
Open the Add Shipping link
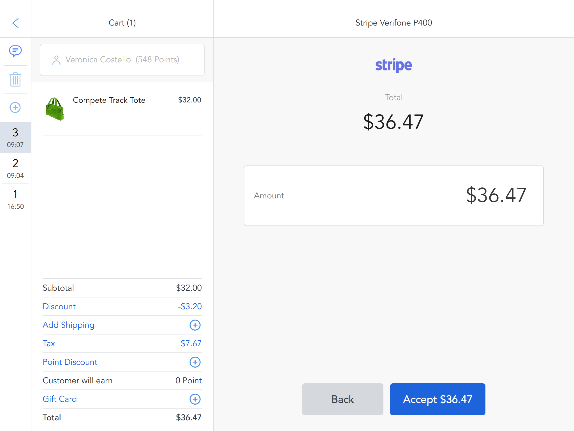[x=68, y=325]
